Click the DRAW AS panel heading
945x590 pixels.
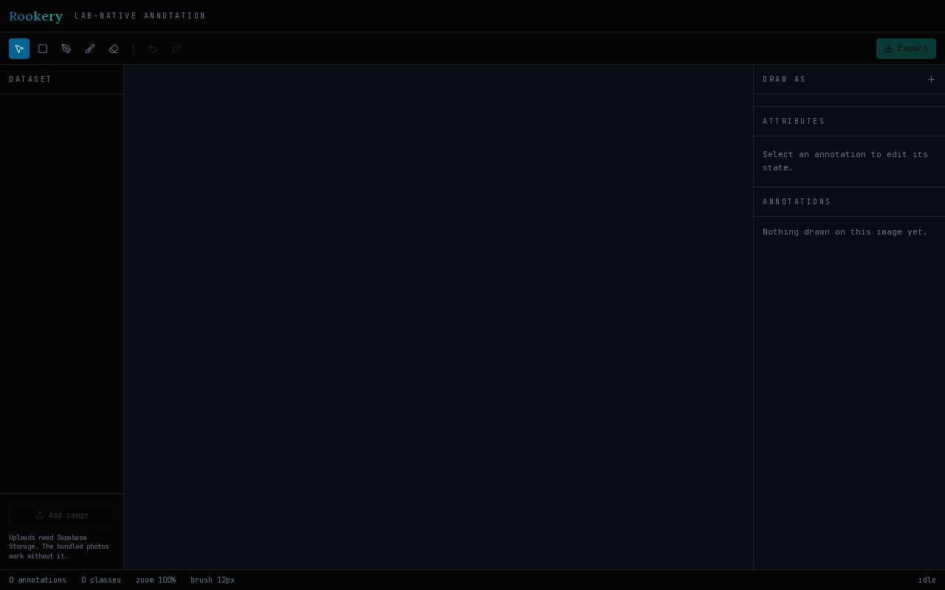coord(784,80)
